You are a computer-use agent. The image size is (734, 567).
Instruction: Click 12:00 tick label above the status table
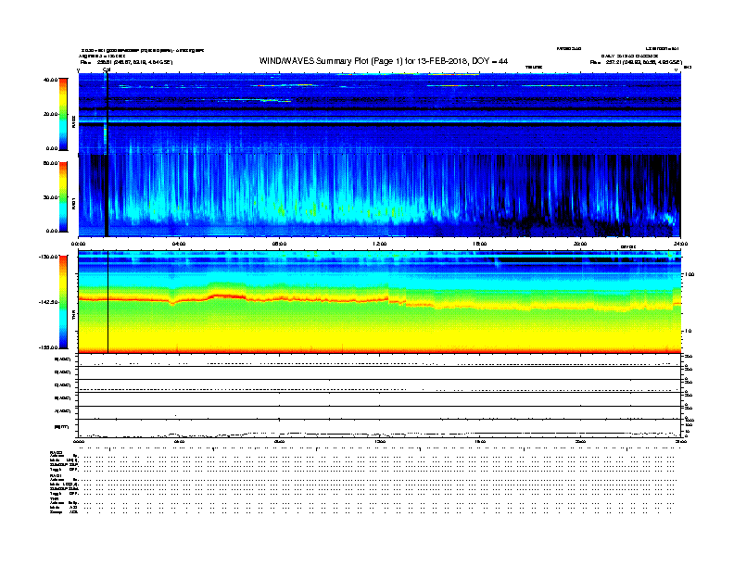(x=380, y=442)
